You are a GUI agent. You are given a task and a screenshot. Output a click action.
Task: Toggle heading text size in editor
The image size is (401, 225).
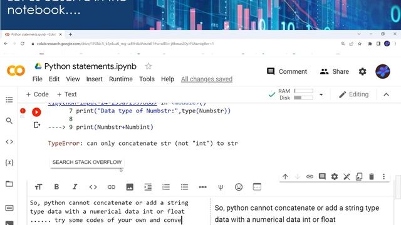click(38, 187)
